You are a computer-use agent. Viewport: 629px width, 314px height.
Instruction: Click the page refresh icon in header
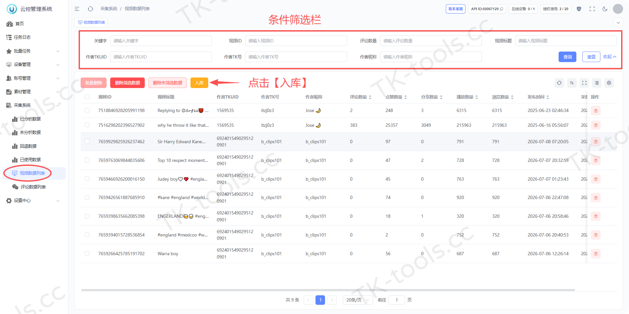[x=90, y=9]
